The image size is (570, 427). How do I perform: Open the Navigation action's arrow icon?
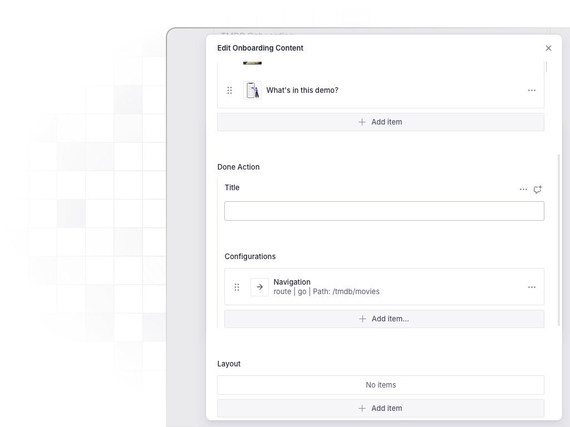coord(259,287)
